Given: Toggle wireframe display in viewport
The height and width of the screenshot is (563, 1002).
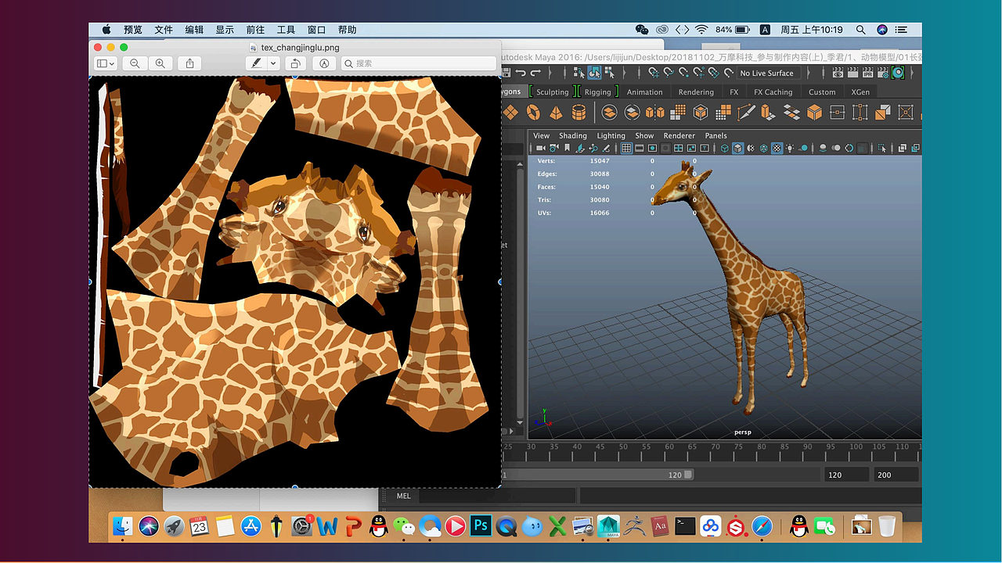Looking at the screenshot, I should coord(725,148).
